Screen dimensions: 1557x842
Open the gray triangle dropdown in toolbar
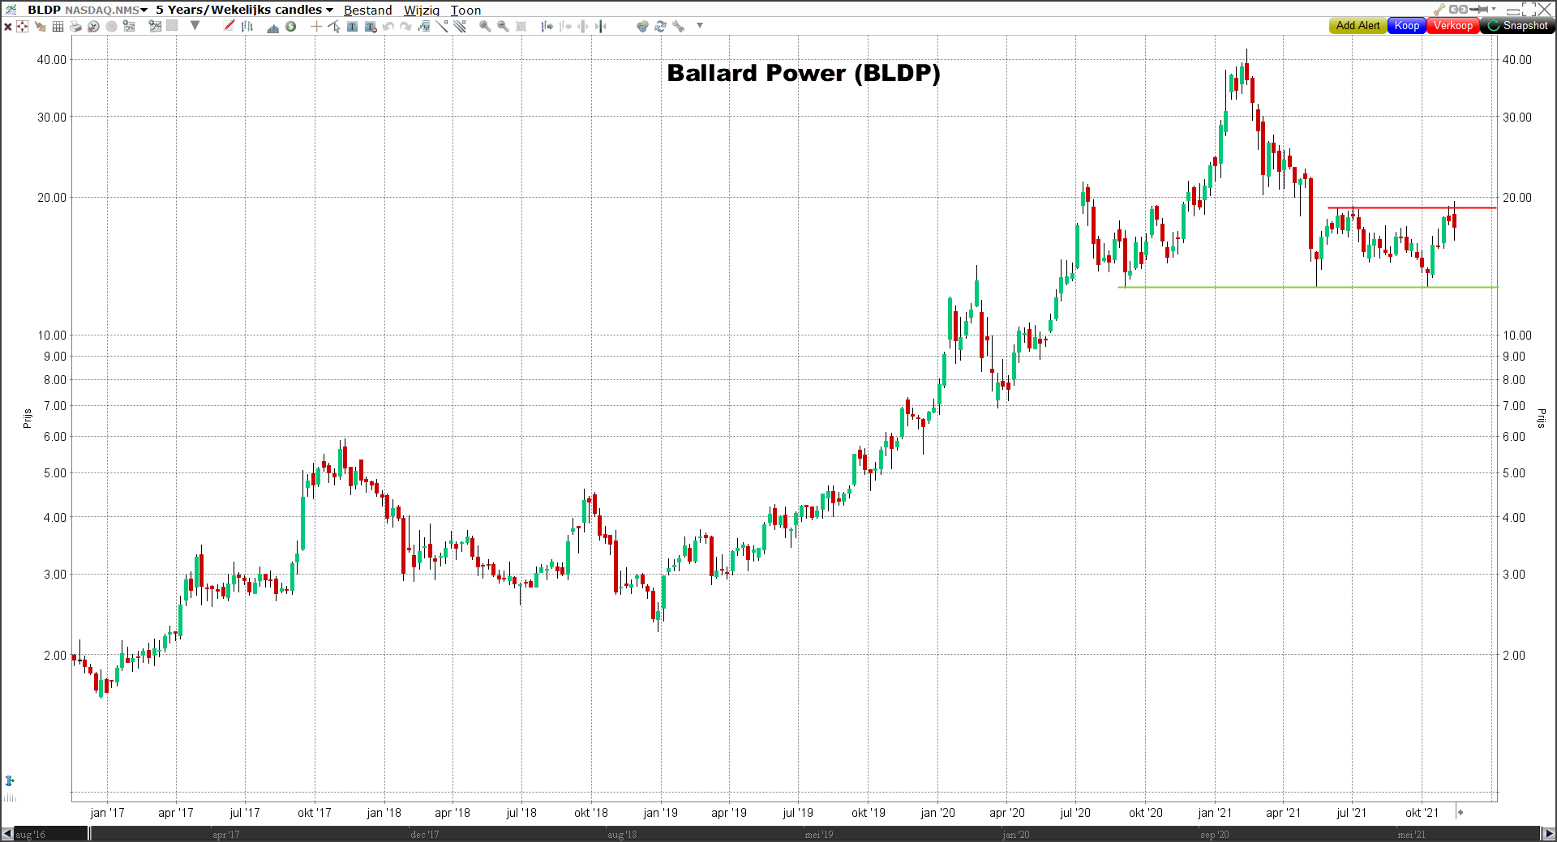195,25
